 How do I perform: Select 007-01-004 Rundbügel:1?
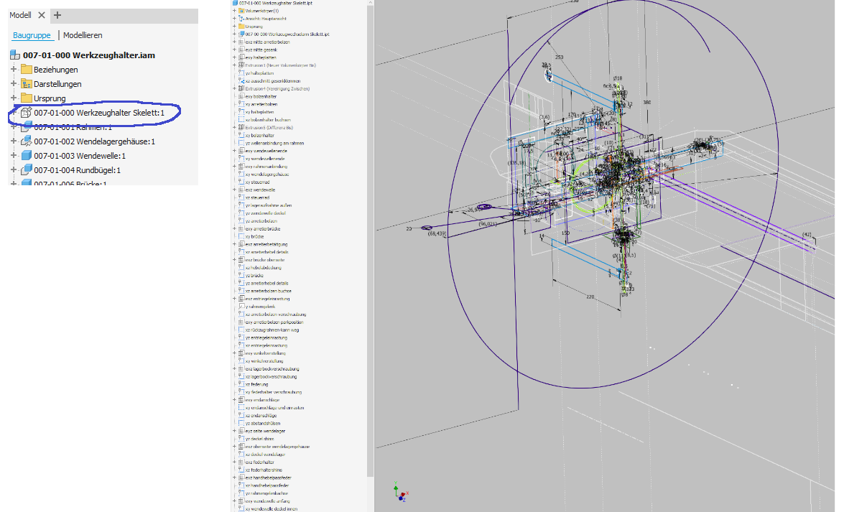click(77, 170)
